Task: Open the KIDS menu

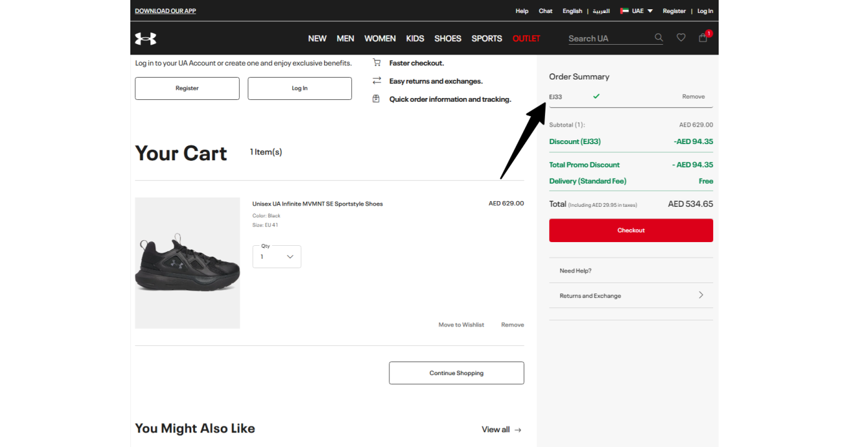Action: point(415,38)
